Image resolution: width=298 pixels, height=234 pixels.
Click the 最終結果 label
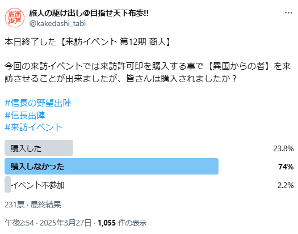click(x=46, y=205)
